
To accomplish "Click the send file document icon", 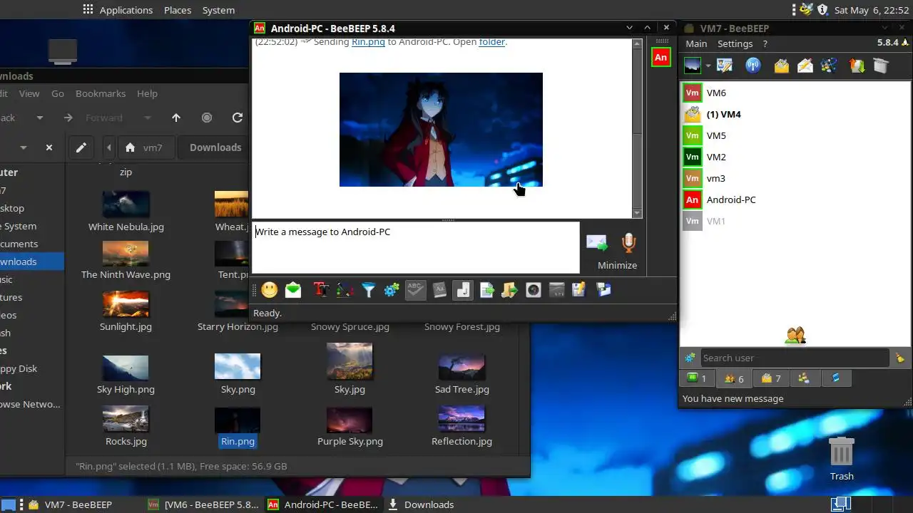I will coord(486,290).
